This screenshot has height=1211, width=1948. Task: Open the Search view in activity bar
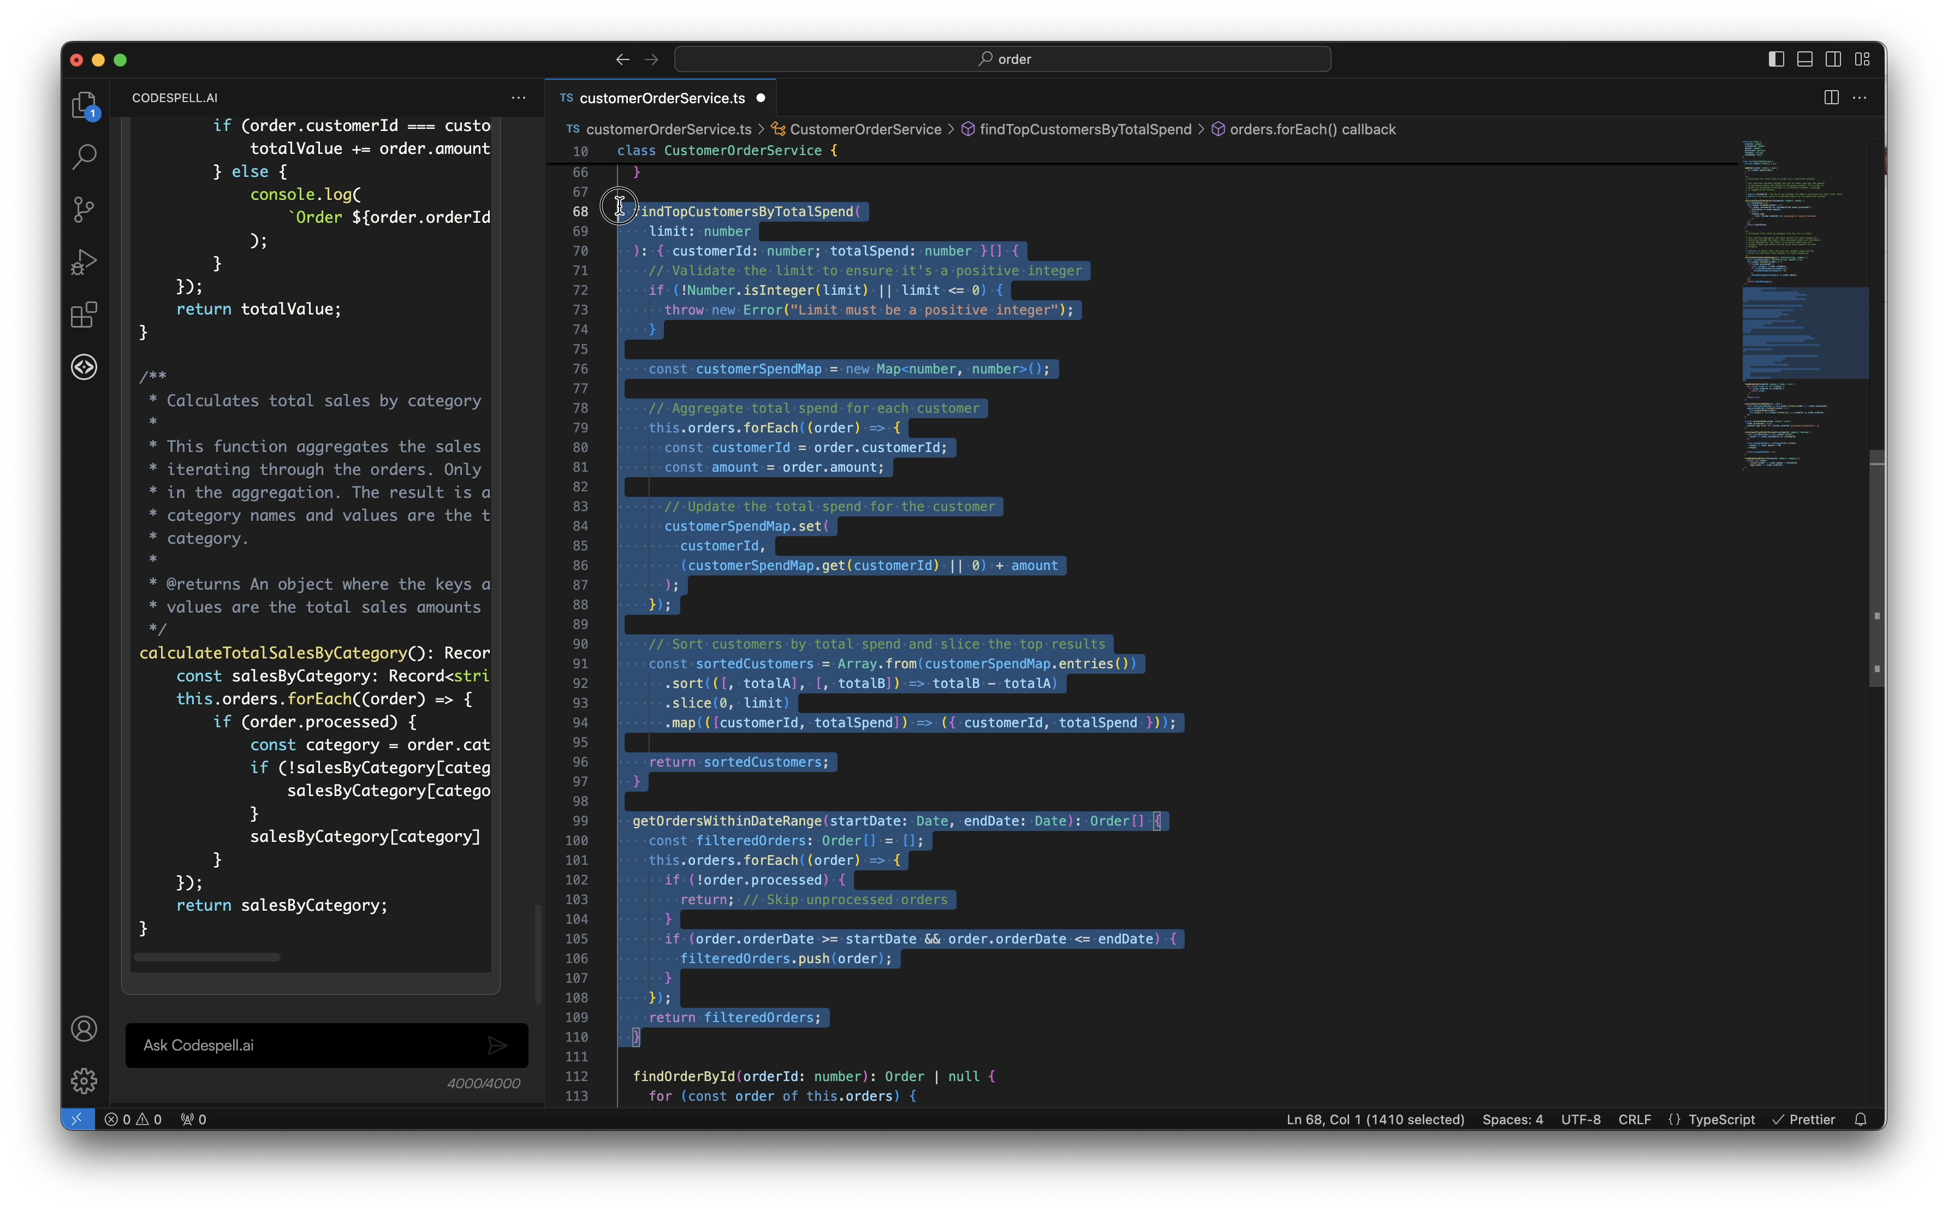pos(84,157)
